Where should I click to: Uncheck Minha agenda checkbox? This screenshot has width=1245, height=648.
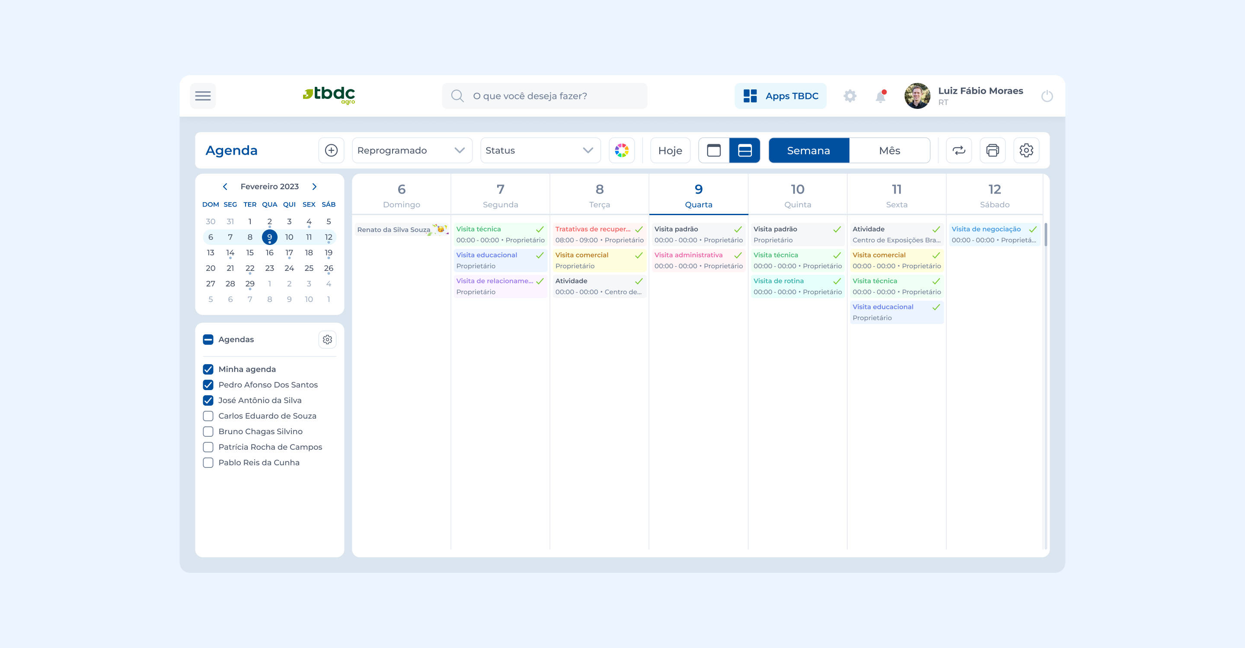point(208,369)
